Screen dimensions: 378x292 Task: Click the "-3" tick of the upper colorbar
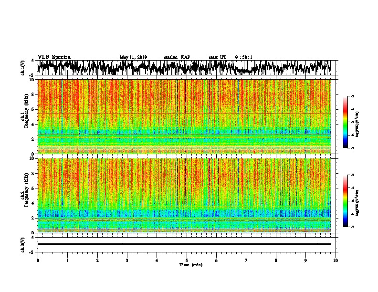pos(352,96)
